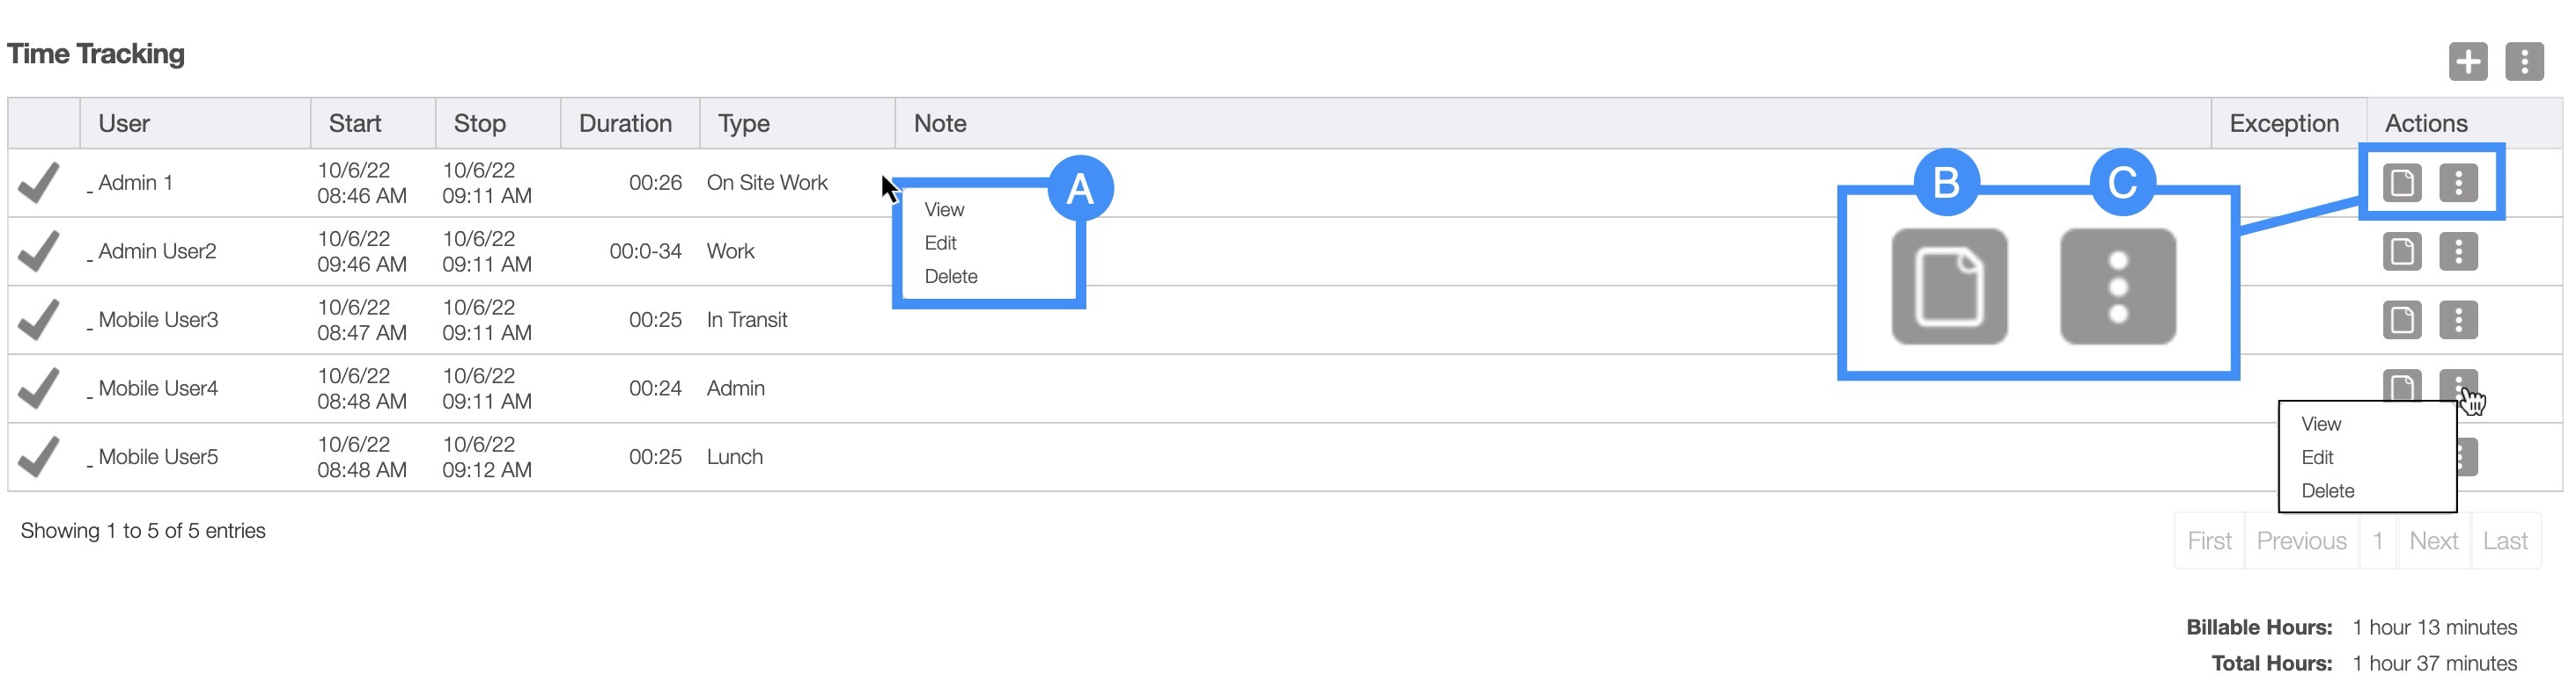Sort the table by Duration column
Viewport: 2576px width, 689px height.
click(625, 124)
